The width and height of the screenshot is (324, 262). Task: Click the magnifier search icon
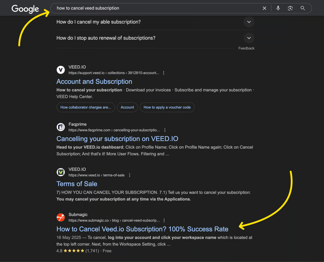click(x=303, y=8)
